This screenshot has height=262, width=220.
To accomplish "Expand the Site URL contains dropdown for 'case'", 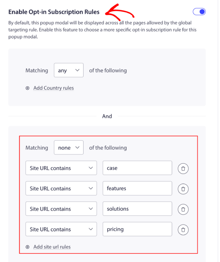I will [61, 168].
